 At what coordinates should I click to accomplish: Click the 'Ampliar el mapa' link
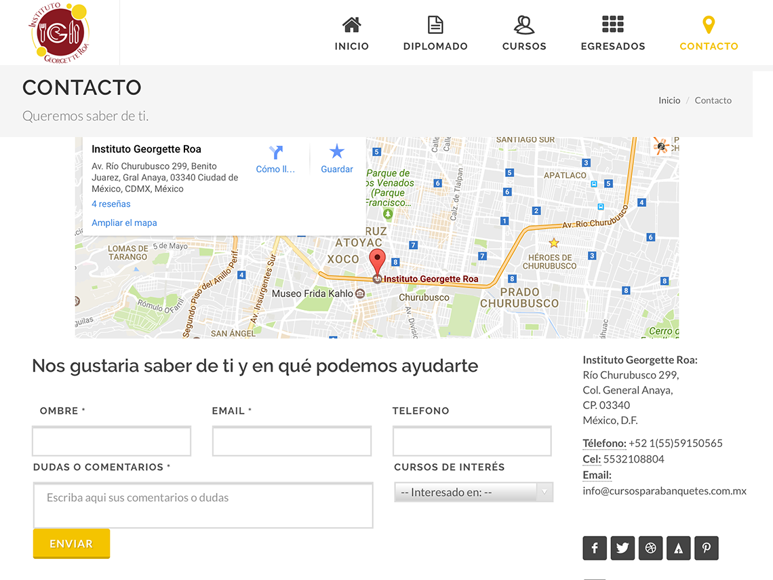point(124,223)
